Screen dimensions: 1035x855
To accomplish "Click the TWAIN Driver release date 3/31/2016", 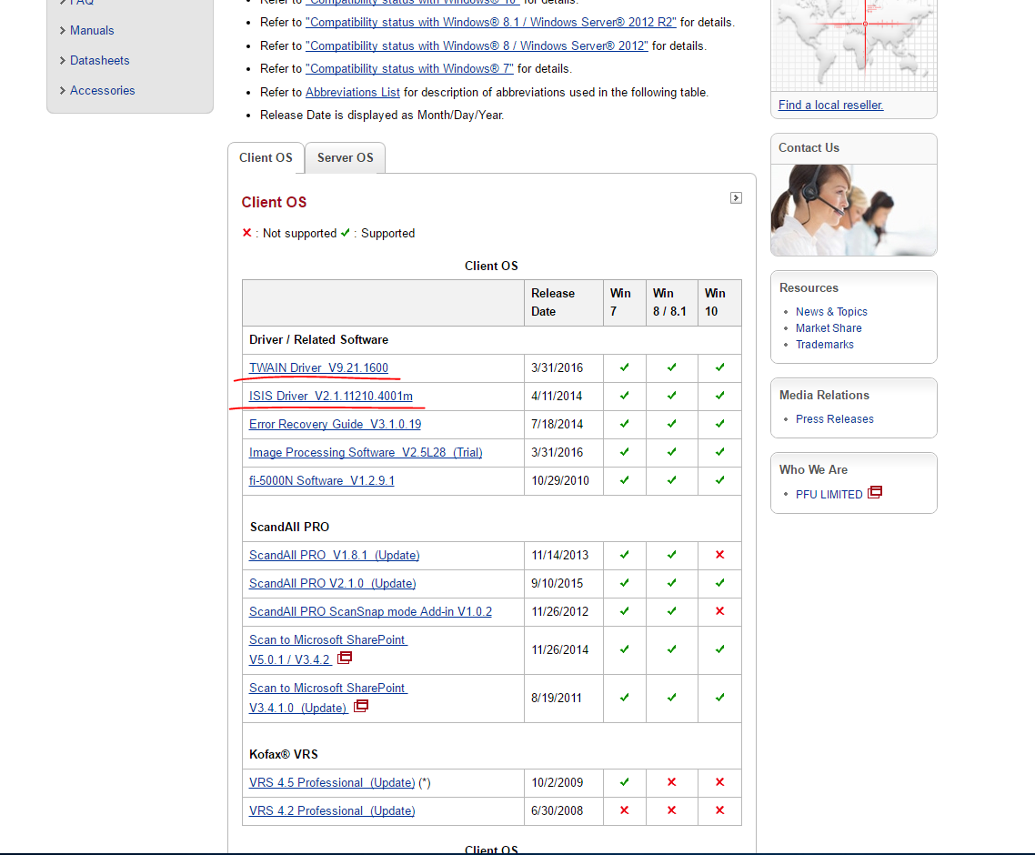I will [558, 367].
